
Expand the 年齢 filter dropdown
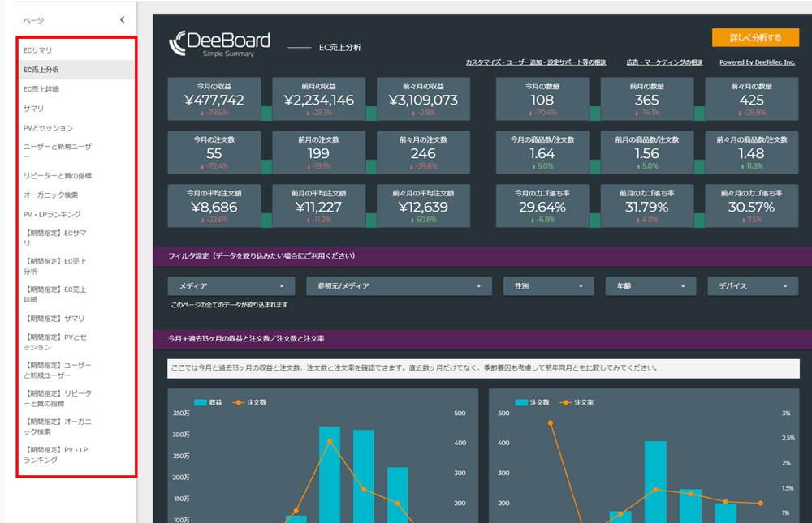pos(650,286)
